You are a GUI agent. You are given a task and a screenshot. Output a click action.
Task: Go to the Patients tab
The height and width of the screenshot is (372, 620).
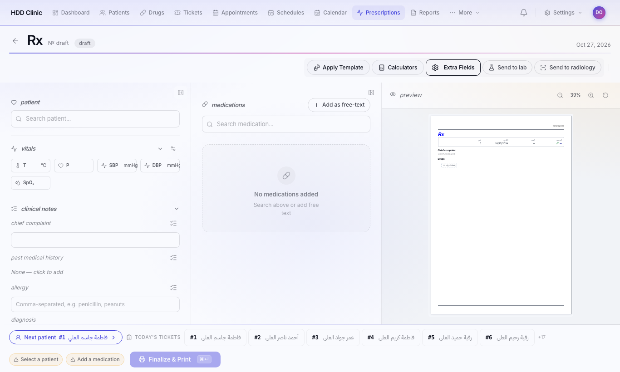[115, 13]
